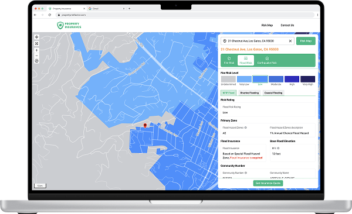This screenshot has width=352, height=214.
Task: Click the info icon beside Flood Hazard Zones
Action: pyautogui.click(x=246, y=127)
